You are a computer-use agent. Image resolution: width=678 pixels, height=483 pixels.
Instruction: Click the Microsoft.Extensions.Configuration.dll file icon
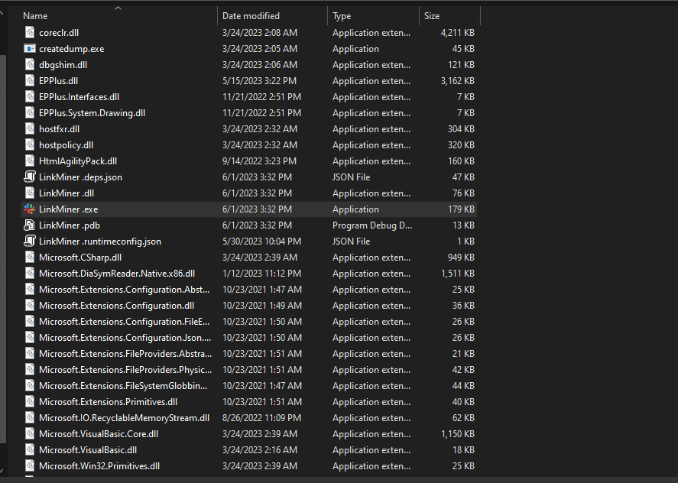tap(29, 305)
